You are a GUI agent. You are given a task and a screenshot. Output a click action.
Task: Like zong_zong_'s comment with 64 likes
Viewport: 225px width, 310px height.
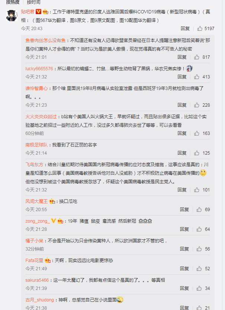[x=199, y=229]
